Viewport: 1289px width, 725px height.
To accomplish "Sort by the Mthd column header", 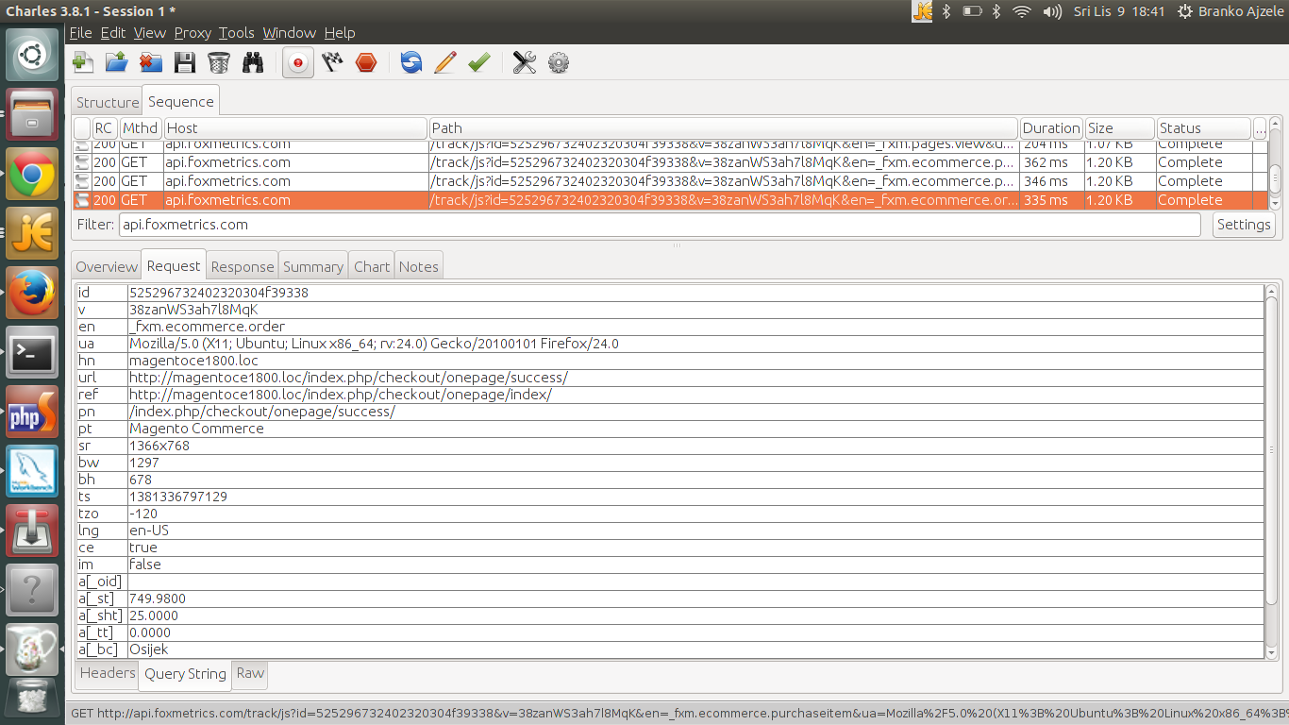I will click(140, 128).
